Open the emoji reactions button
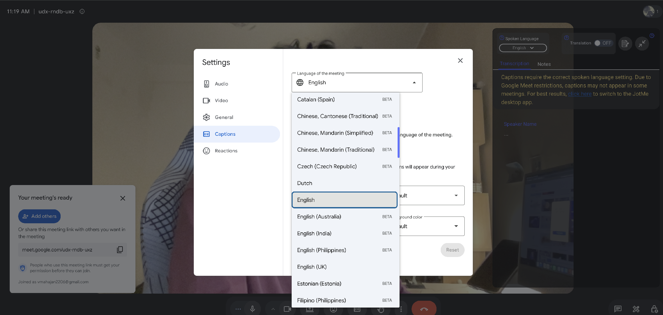 pos(333,309)
